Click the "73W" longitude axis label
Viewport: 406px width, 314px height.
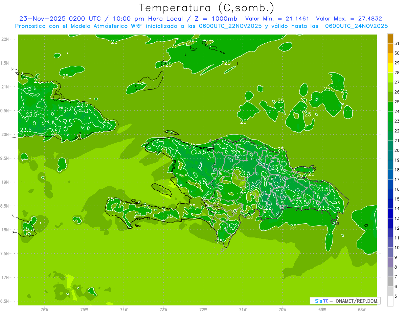[163, 309]
